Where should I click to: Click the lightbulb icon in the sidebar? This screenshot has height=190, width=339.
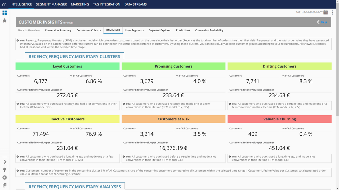5,169
